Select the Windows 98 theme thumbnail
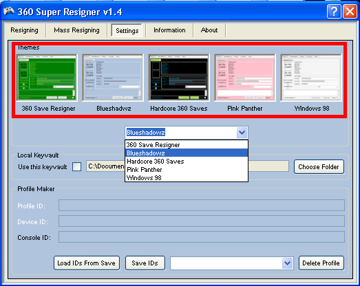This screenshot has width=360, height=286. [x=311, y=78]
